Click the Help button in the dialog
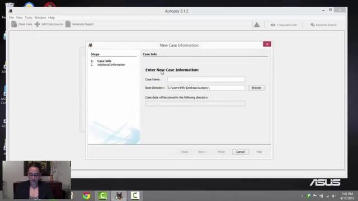This screenshot has width=358, height=201. point(259,152)
